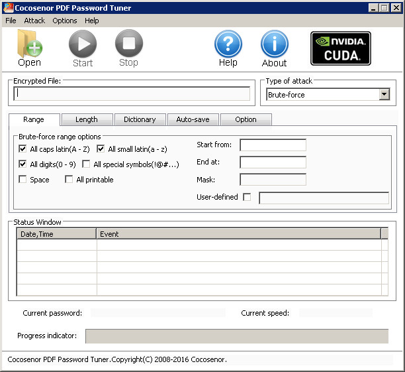Maximize the PDF Password Tuner window
This screenshot has width=405, height=372.
pos(384,8)
